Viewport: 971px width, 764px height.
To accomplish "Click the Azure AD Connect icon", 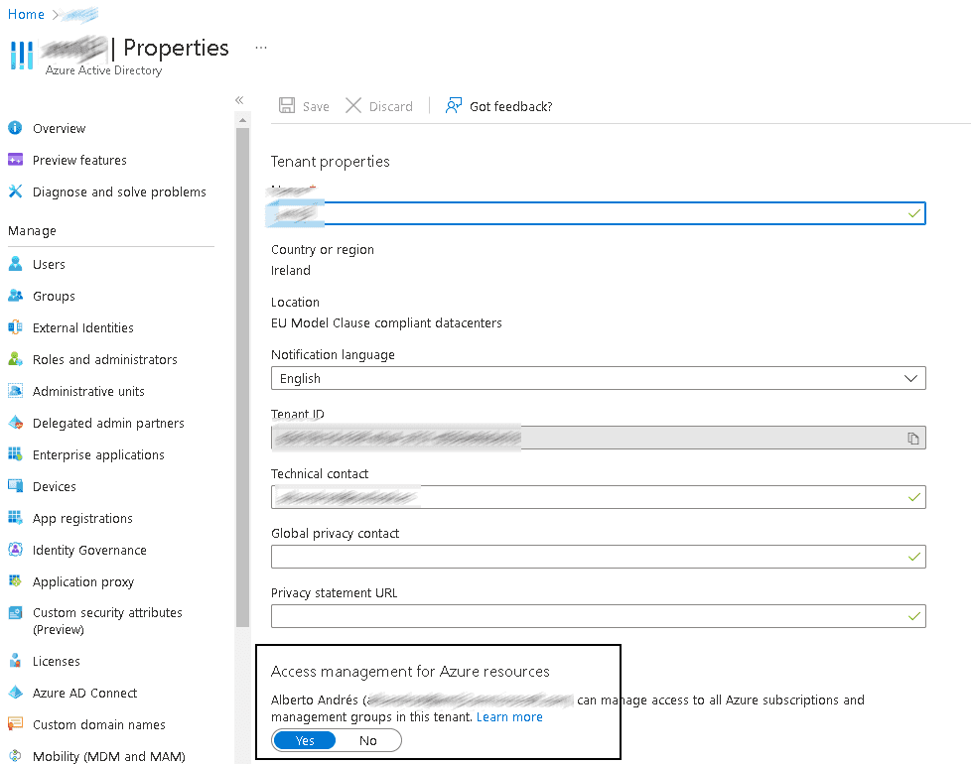I will point(16,693).
